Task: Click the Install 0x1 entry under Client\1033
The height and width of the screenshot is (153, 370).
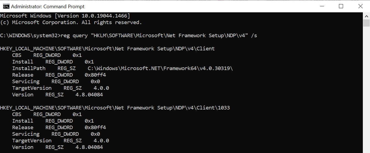Action: pos(53,121)
